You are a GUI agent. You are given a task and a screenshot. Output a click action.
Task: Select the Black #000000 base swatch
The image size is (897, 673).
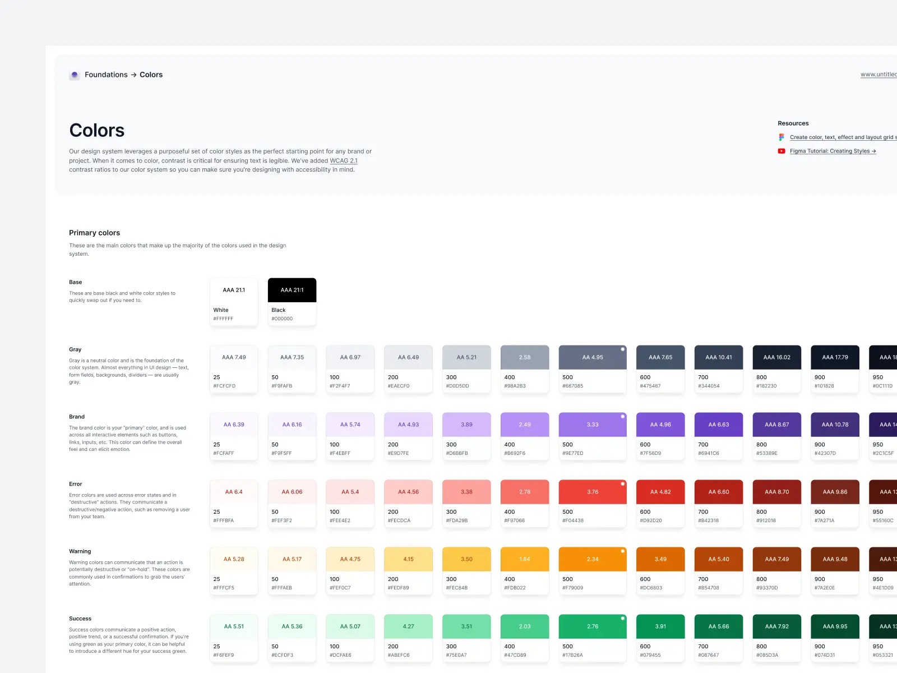point(292,302)
